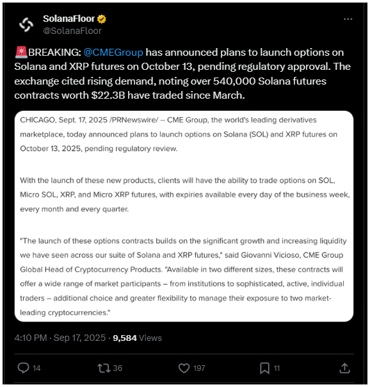Screen dimensions: 370x387
Task: Open the three-dot more options menu
Action: 348,19
